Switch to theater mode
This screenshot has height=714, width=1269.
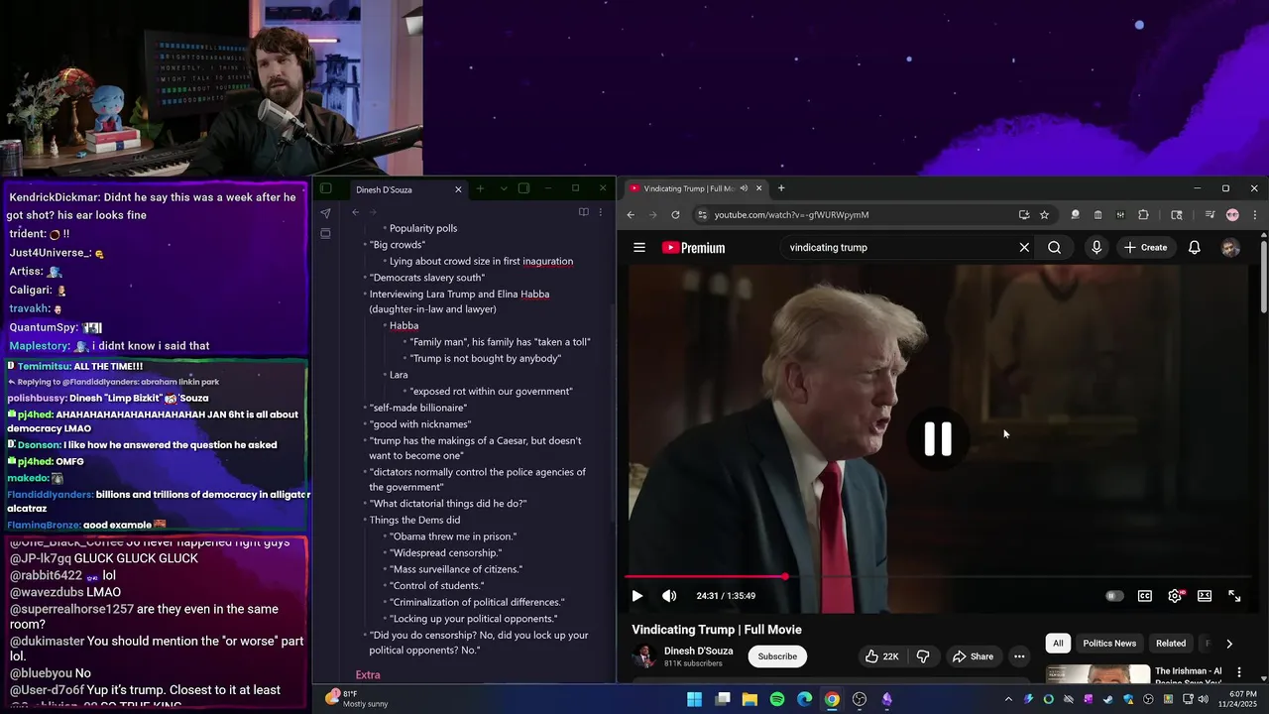[1205, 596]
